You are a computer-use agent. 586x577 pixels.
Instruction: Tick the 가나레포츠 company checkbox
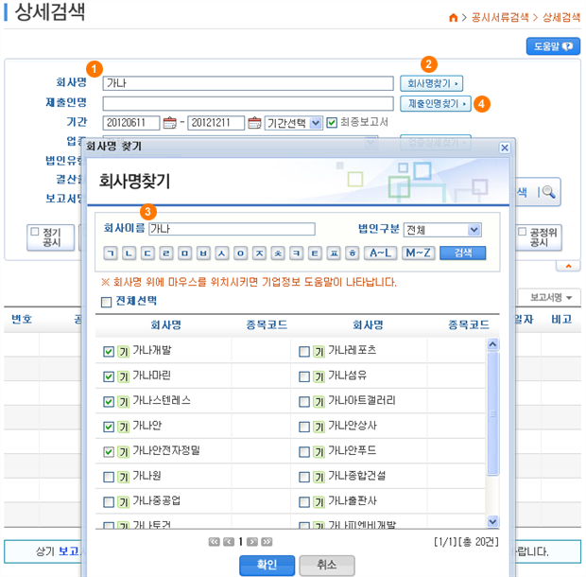(303, 351)
